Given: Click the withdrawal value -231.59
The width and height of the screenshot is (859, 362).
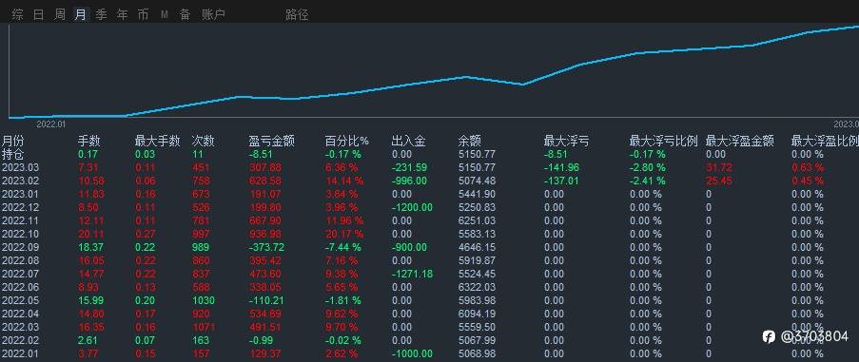Looking at the screenshot, I should [x=410, y=167].
